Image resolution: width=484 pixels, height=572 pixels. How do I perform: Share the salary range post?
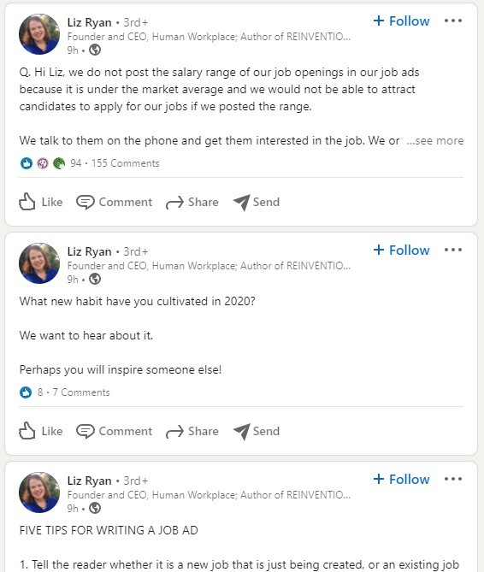[192, 202]
